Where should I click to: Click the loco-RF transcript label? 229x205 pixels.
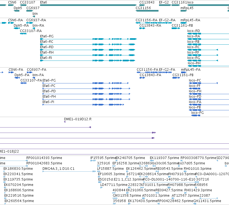[x=193, y=52]
